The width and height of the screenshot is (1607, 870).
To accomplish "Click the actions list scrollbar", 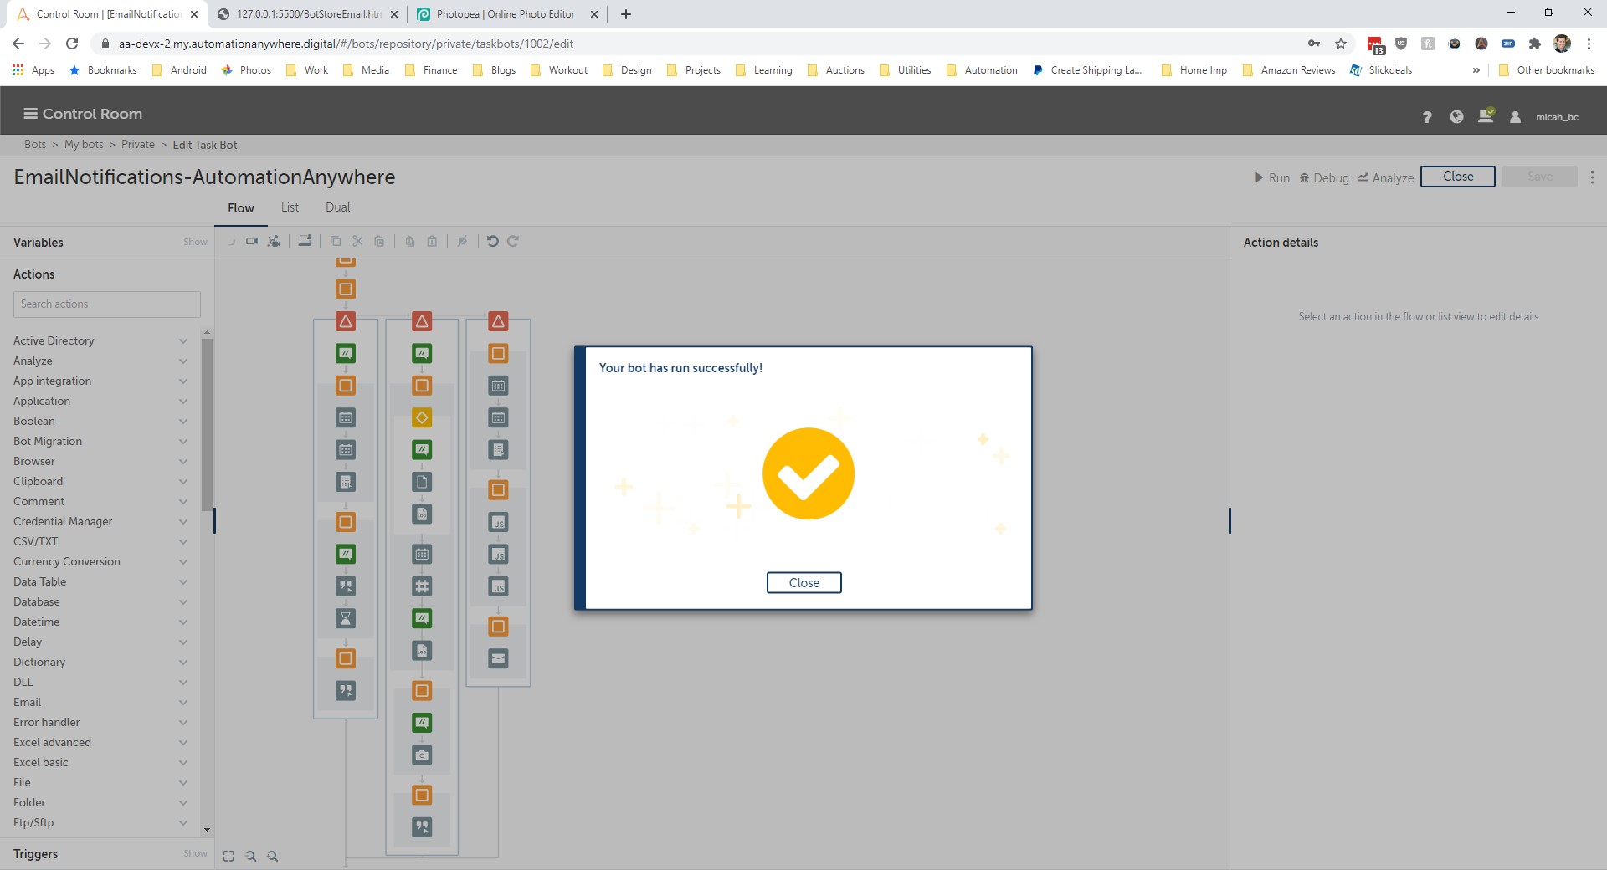I will pos(207,425).
